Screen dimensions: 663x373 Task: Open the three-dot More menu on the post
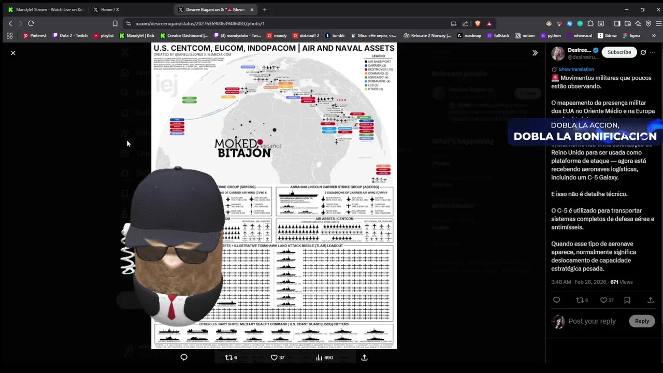coord(652,52)
